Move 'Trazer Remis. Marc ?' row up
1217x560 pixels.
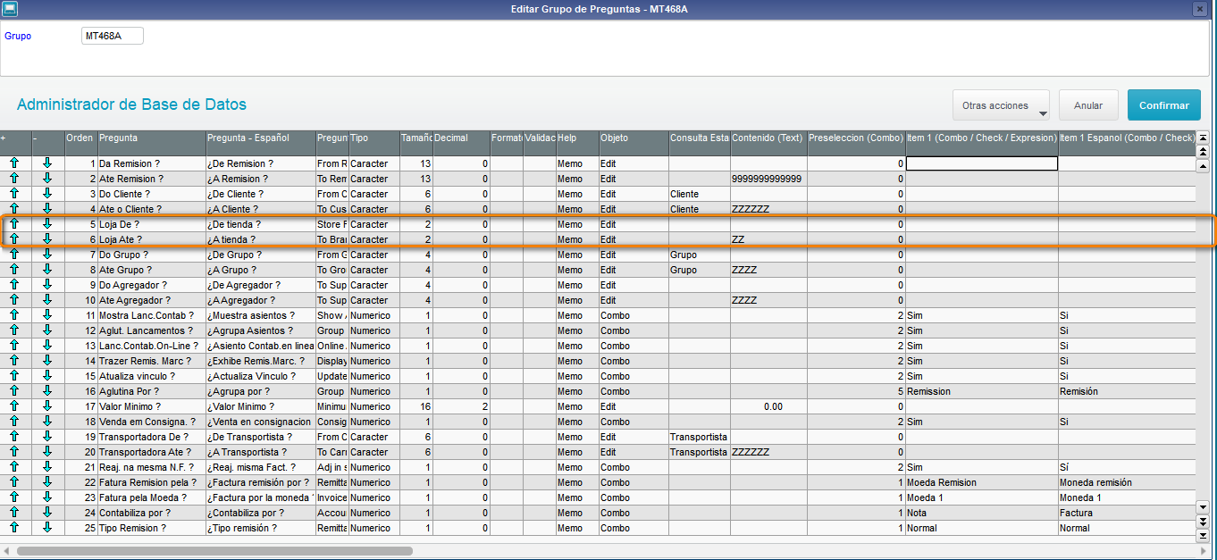tap(14, 361)
